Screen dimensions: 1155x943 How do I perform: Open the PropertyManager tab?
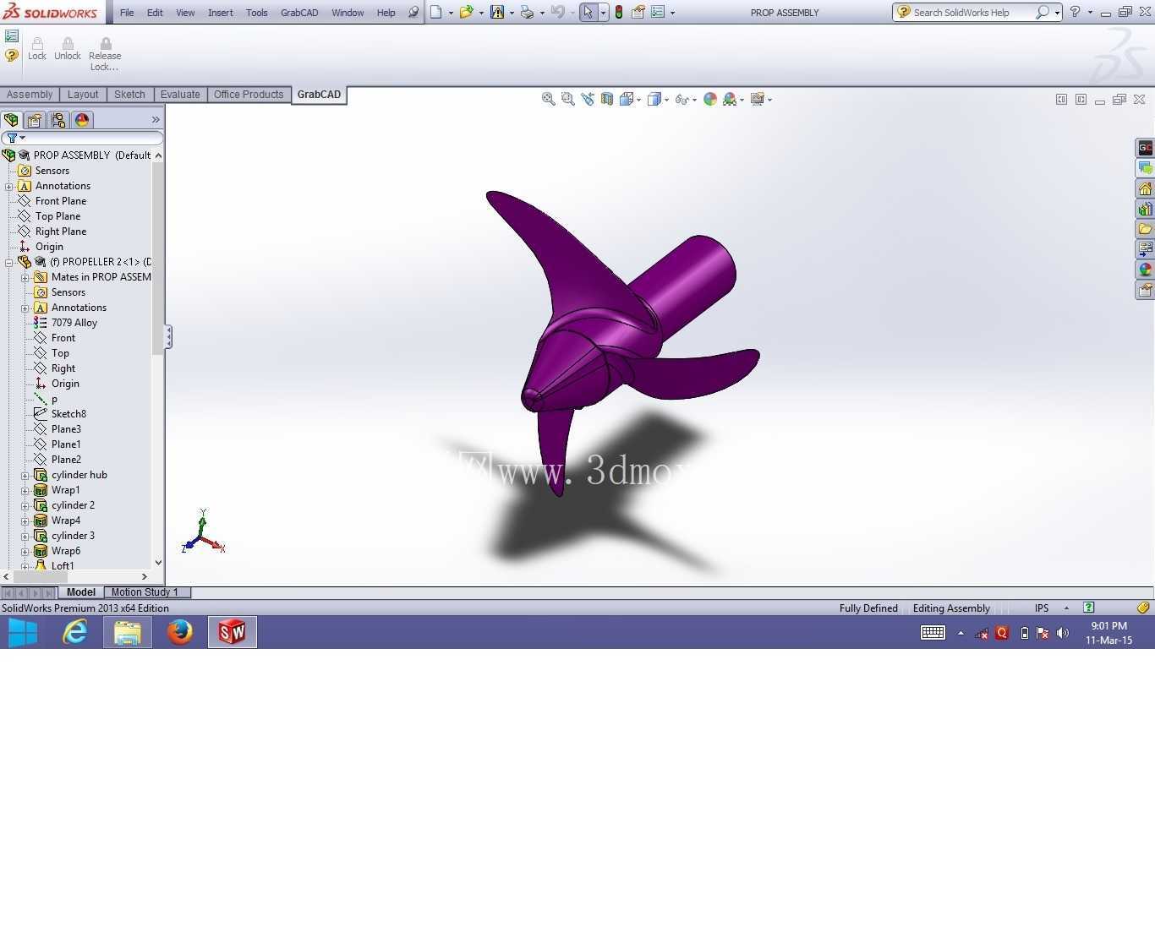pyautogui.click(x=35, y=120)
